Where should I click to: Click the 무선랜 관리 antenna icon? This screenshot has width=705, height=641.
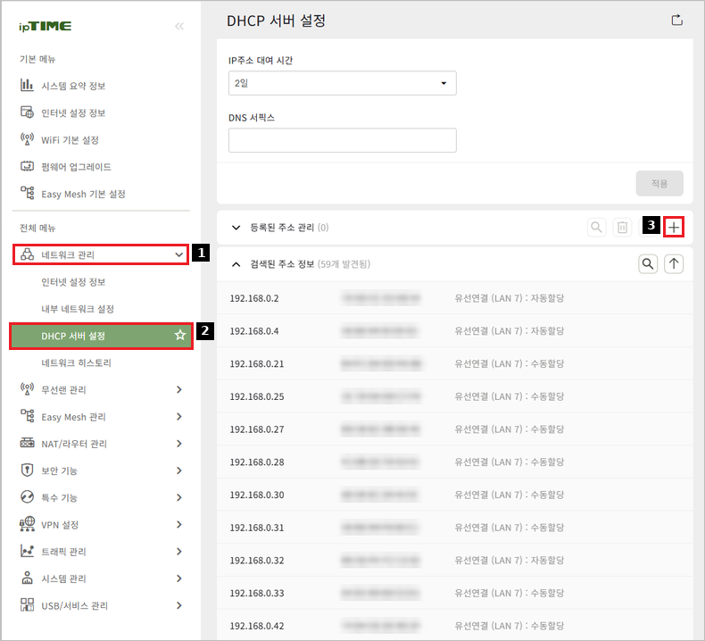(27, 388)
